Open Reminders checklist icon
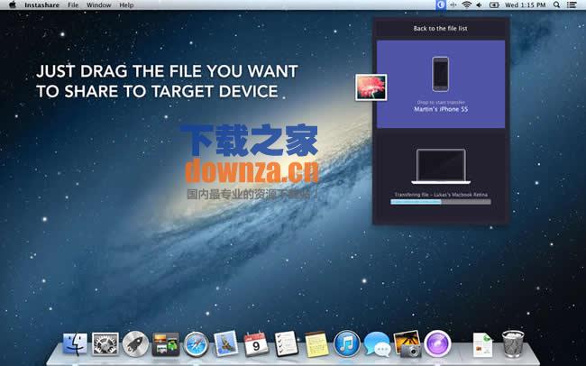Viewport: 586px width, 366px height. click(287, 343)
